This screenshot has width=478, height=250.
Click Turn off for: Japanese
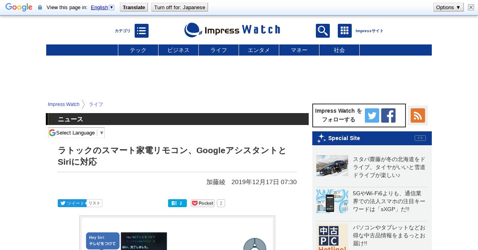coord(180,7)
